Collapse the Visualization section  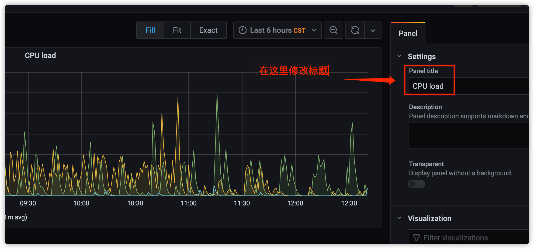pyautogui.click(x=399, y=218)
